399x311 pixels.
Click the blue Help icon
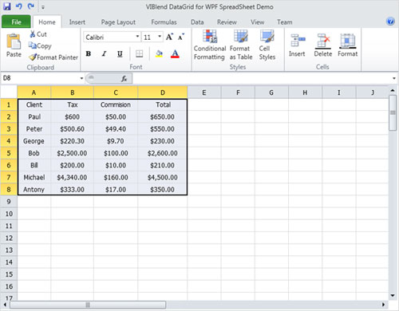390,21
